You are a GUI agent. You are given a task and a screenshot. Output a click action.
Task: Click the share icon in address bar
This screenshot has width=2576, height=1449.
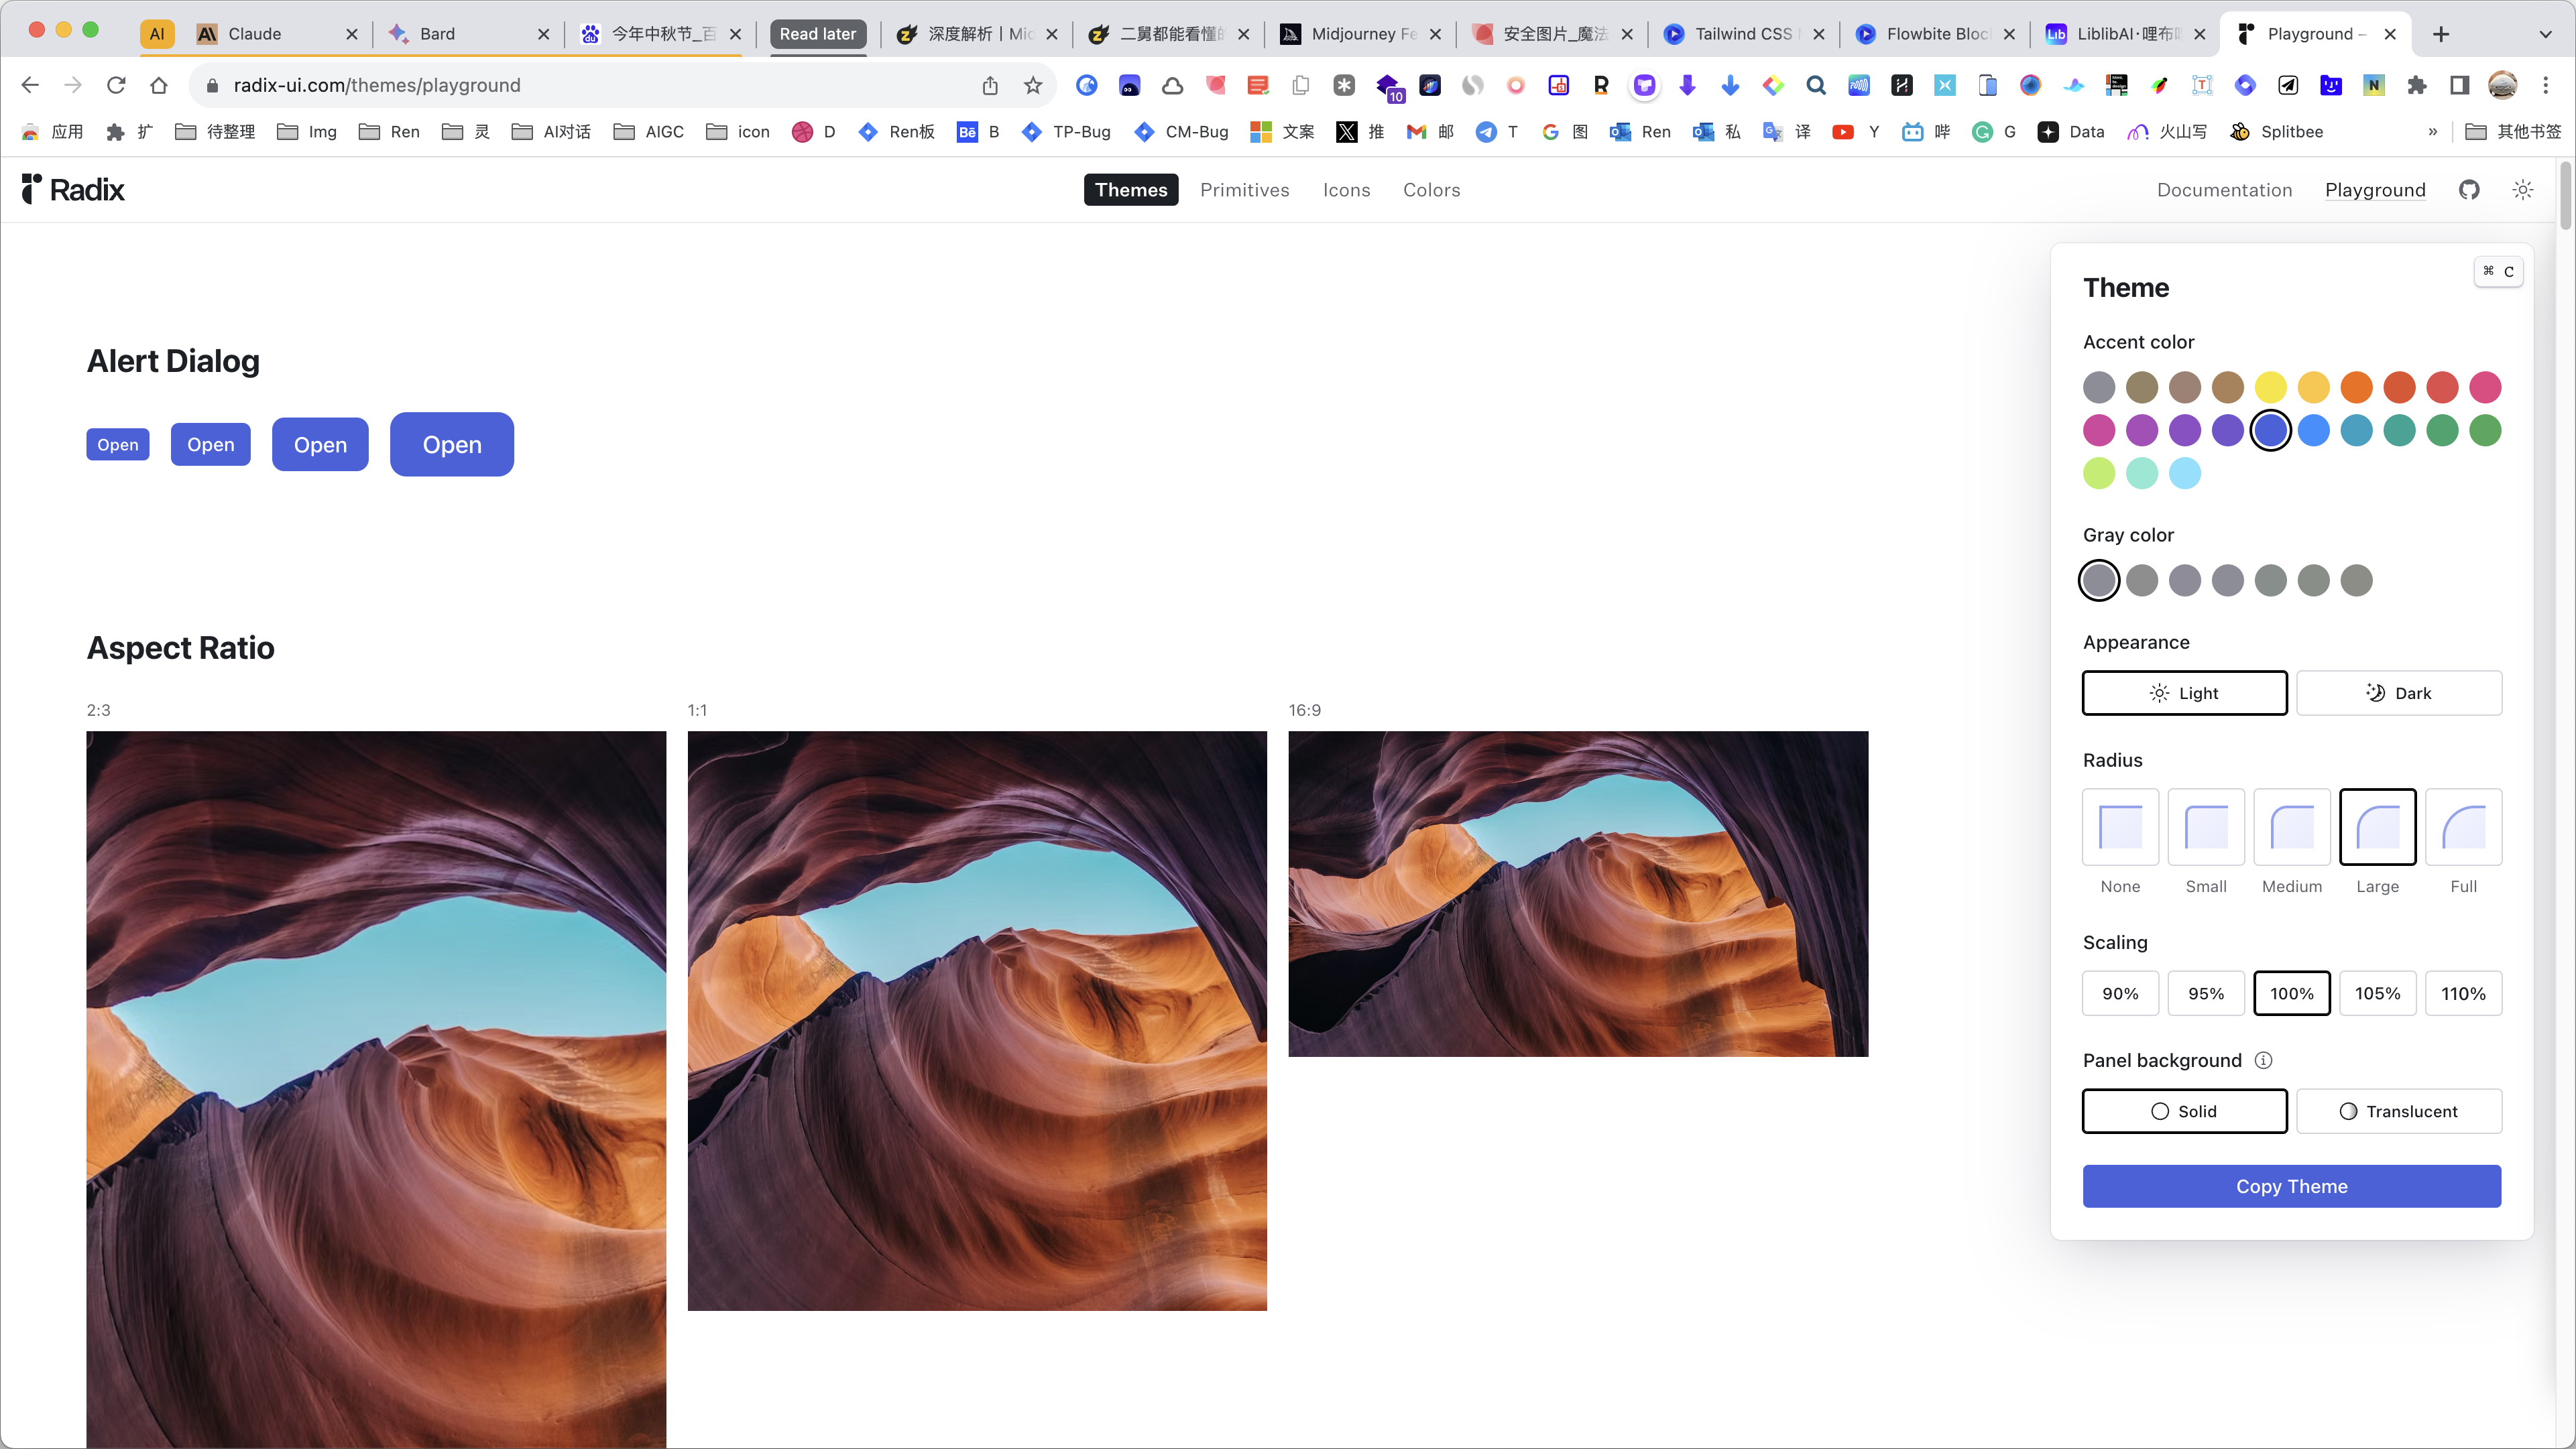pos(990,85)
